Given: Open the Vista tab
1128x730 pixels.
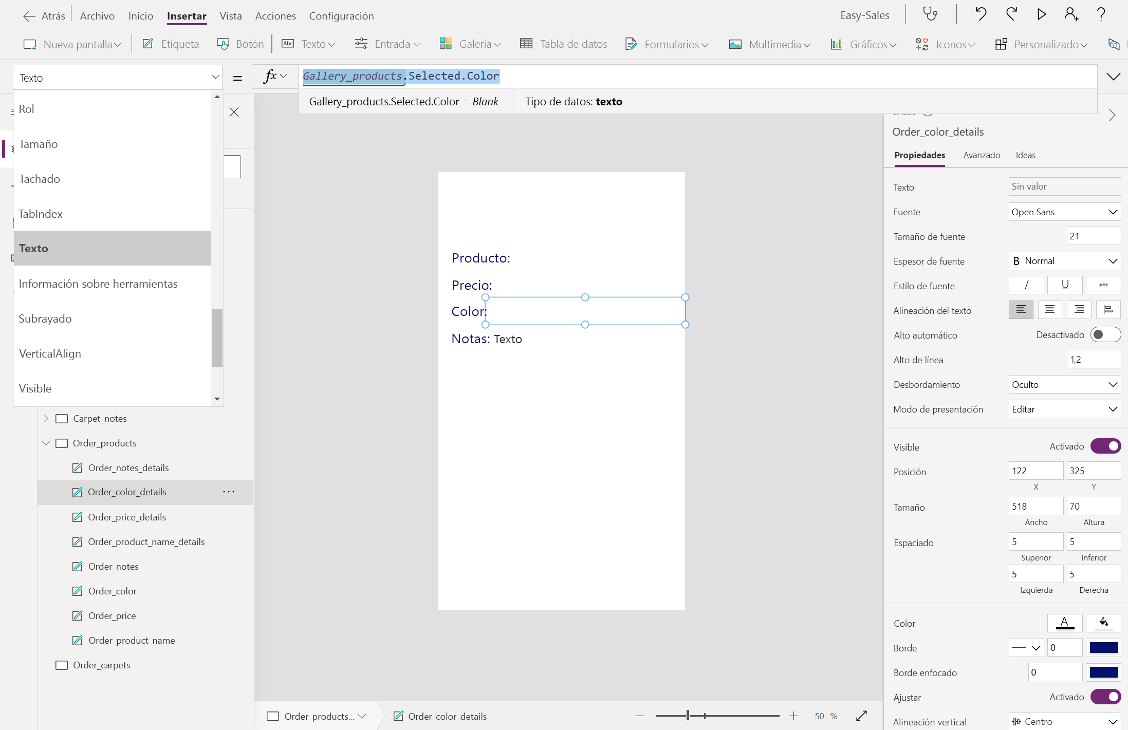Looking at the screenshot, I should pyautogui.click(x=231, y=16).
